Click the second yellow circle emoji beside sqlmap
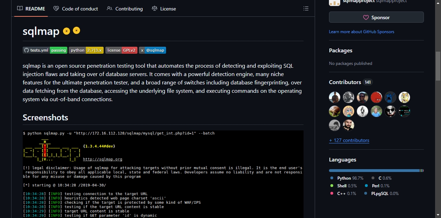This screenshot has height=218, width=441. tap(76, 31)
